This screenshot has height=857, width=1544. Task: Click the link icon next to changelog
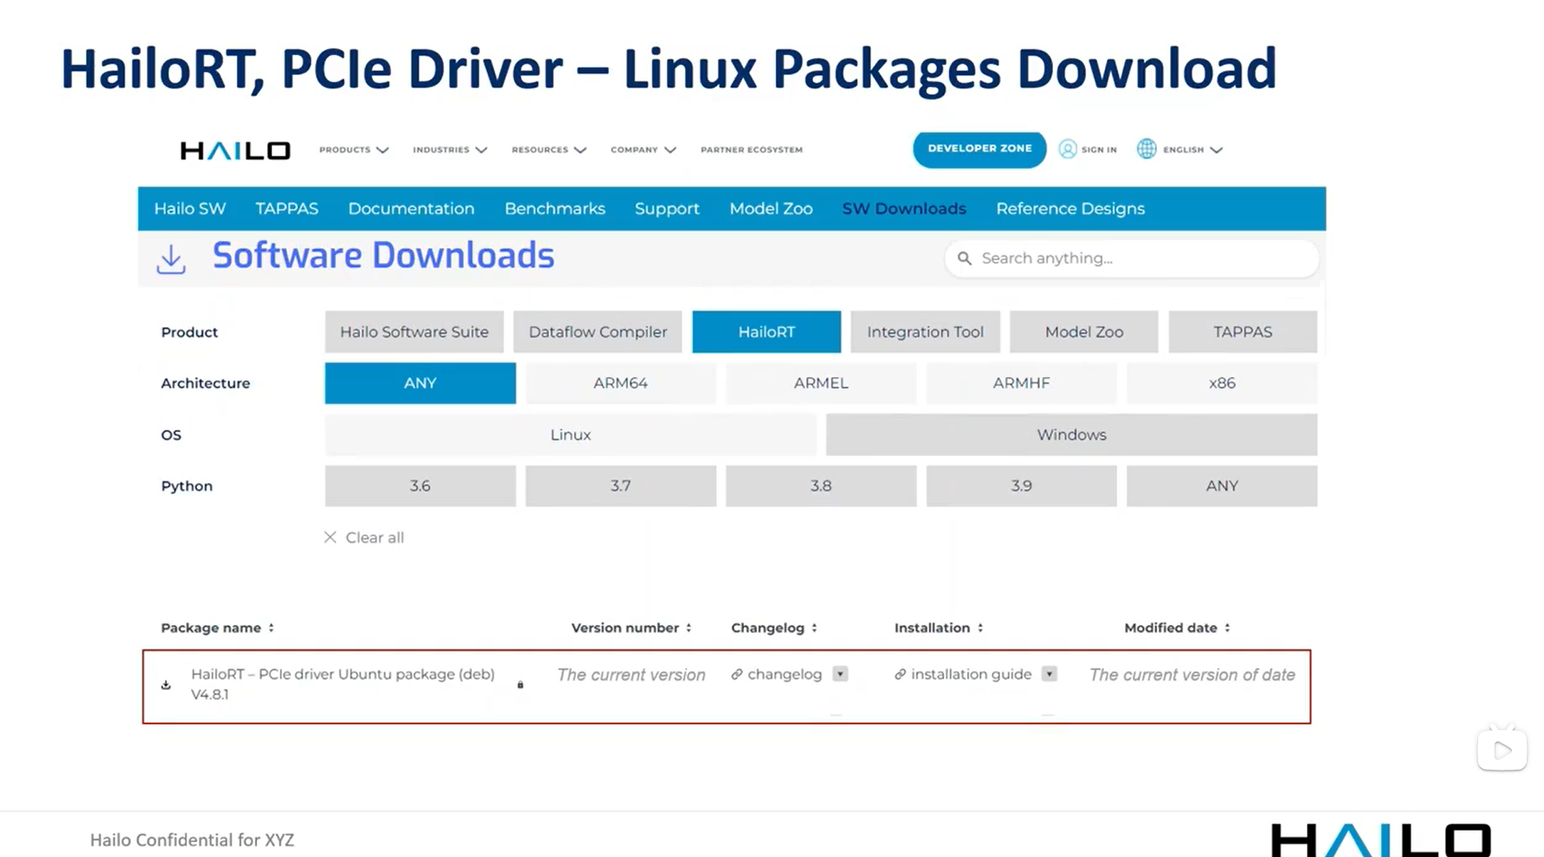(737, 674)
